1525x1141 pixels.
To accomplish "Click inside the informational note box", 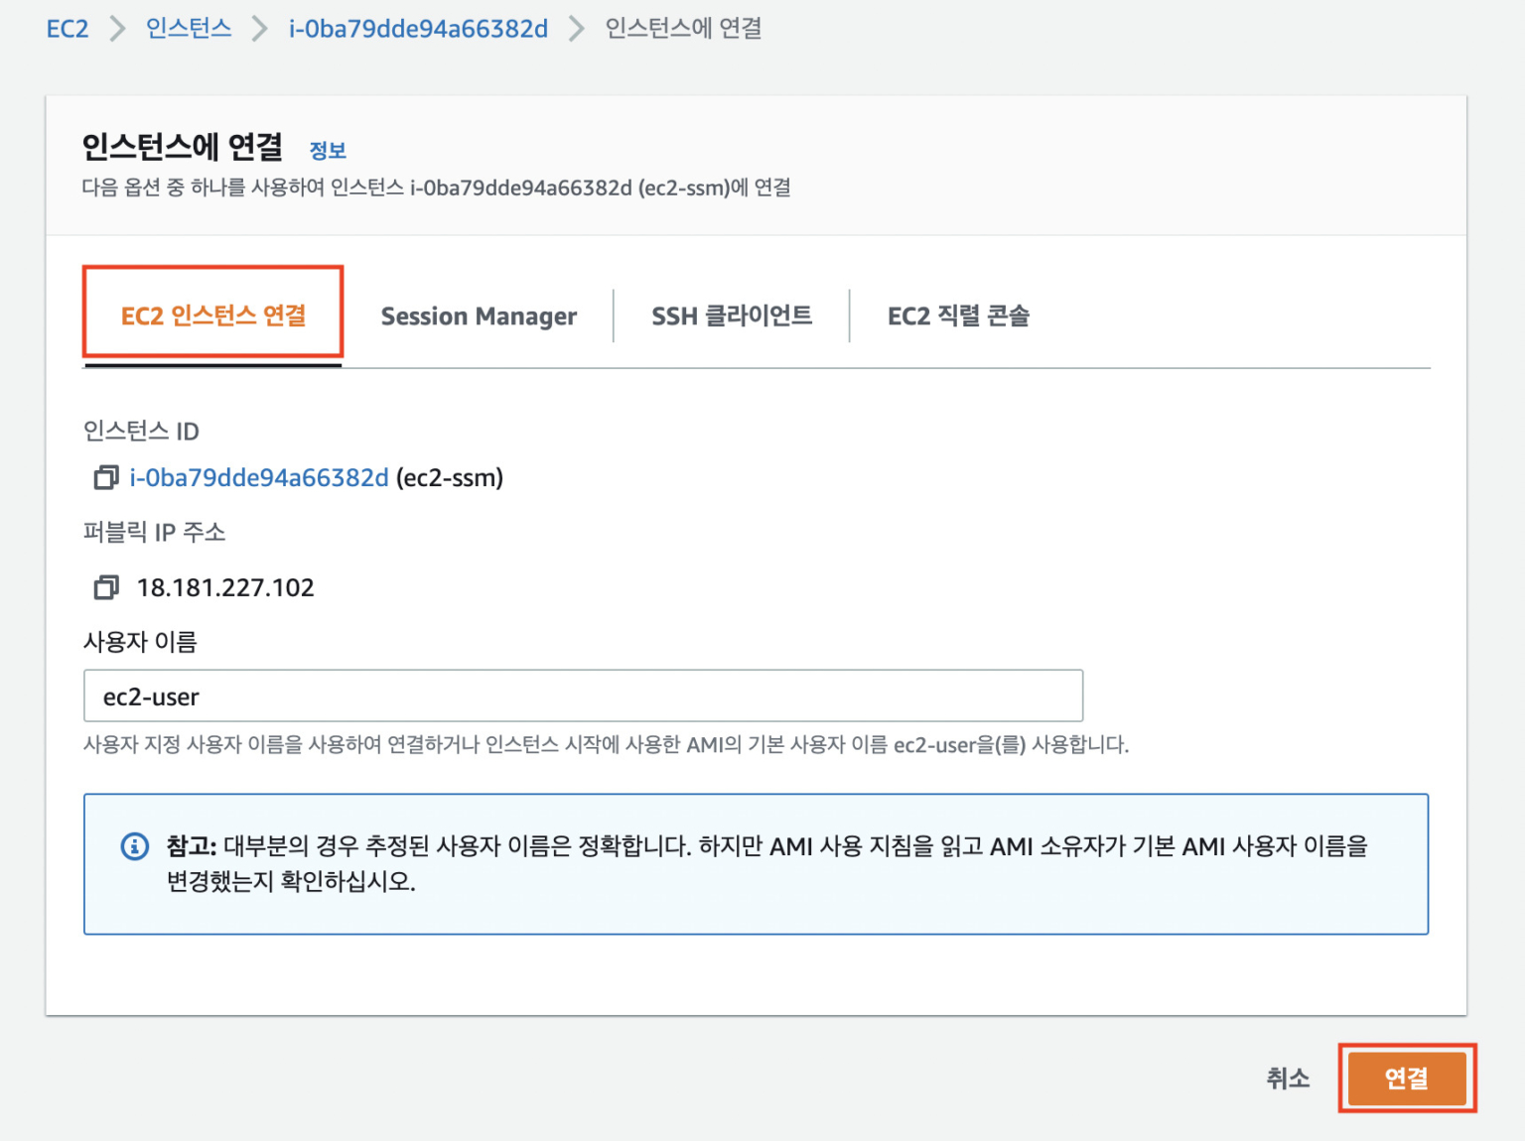I will (x=755, y=864).
